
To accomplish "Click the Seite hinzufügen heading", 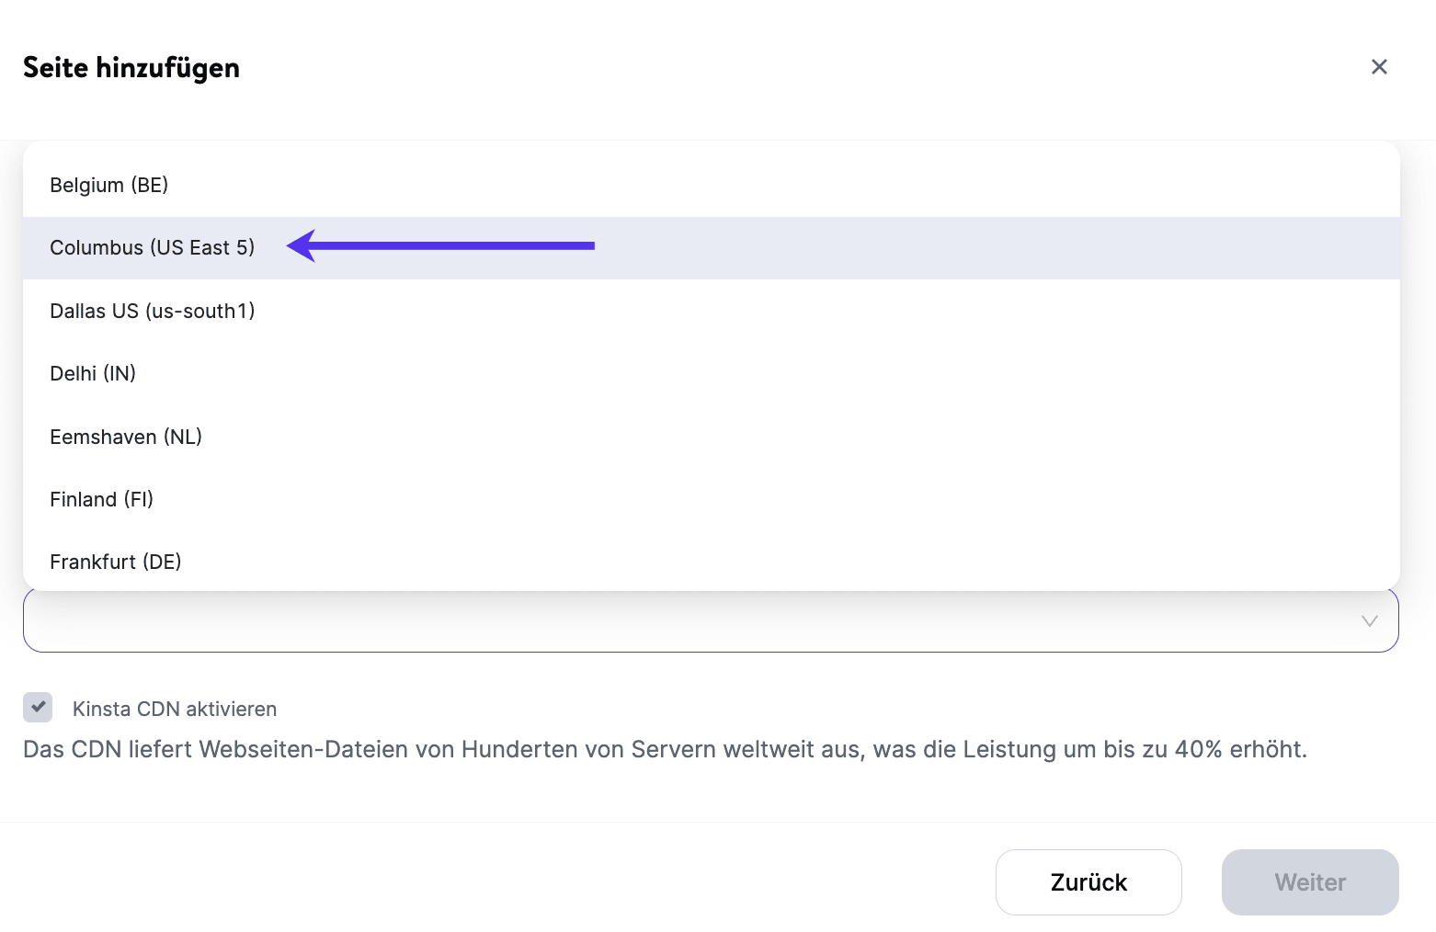I will [x=131, y=68].
